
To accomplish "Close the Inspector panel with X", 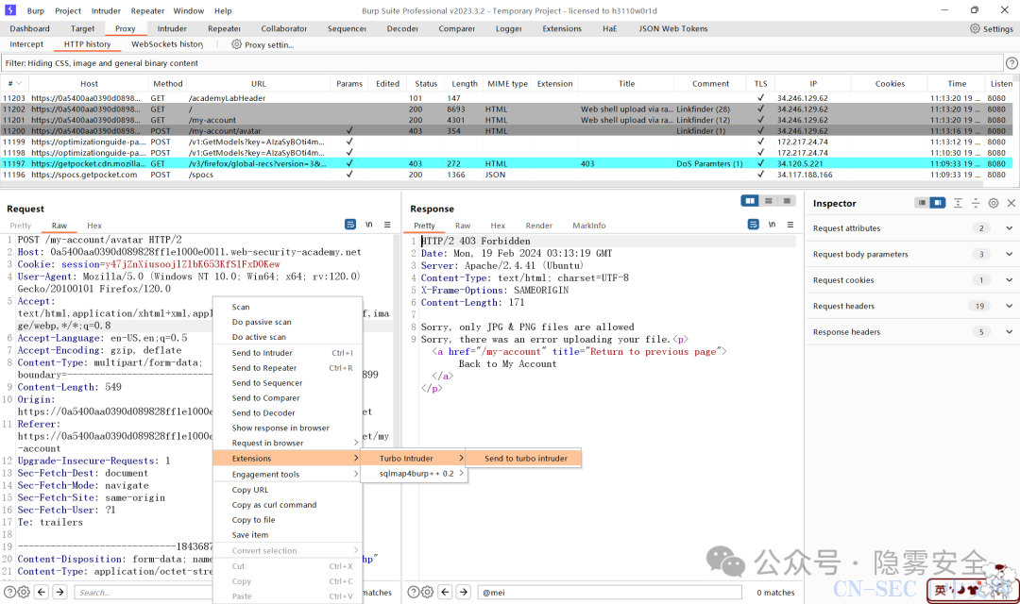I will coord(1011,203).
